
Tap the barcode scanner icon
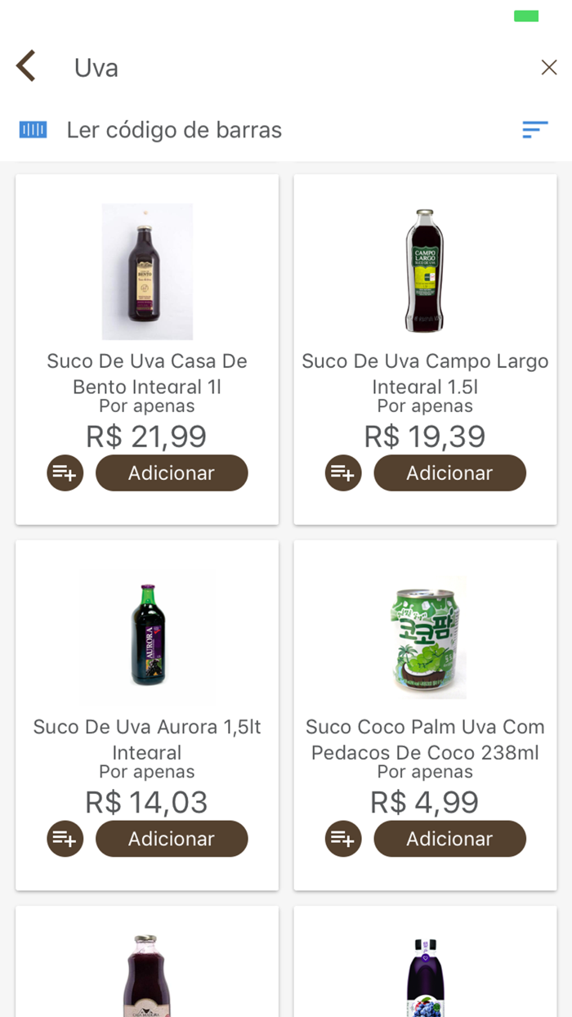point(33,130)
